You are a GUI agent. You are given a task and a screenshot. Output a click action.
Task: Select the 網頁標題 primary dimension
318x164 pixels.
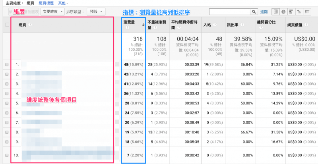pos(47,3)
